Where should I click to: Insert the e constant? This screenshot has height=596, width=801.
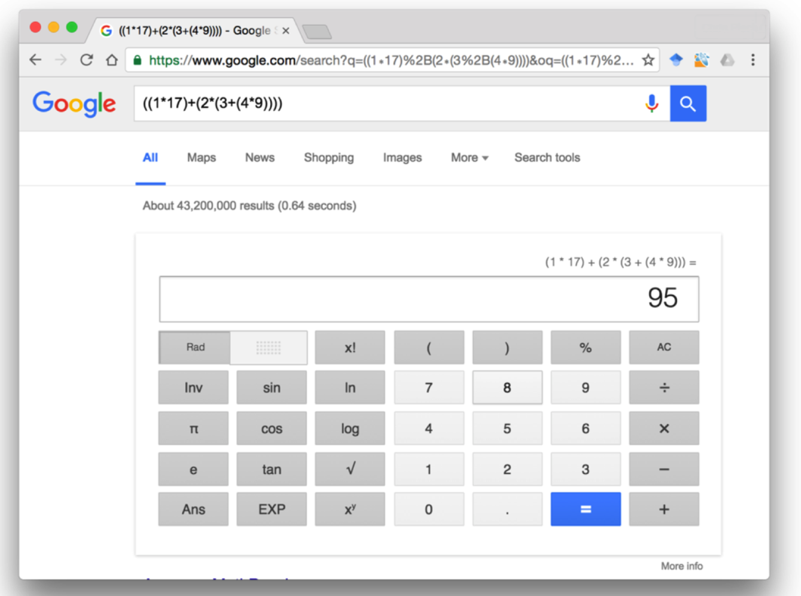[x=193, y=469]
